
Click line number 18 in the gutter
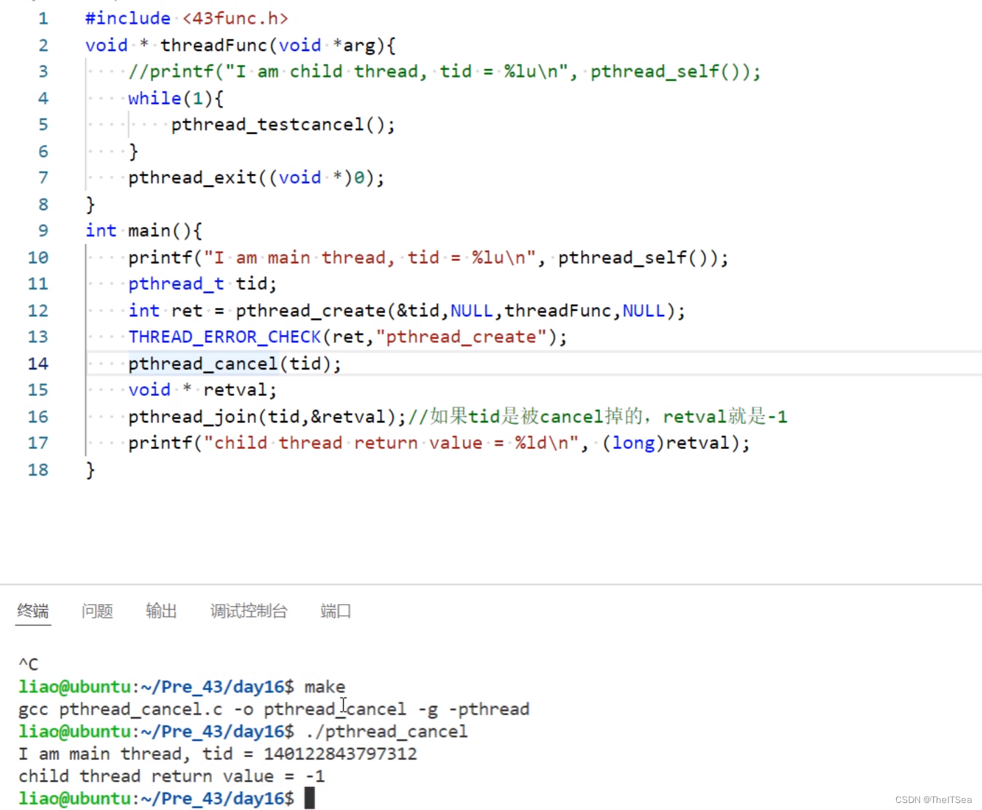coord(38,469)
